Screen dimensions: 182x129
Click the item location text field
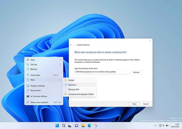click(102, 72)
